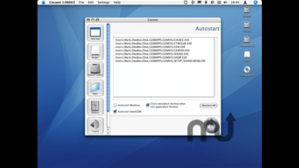Zoom the Cocoon window with the green button
Image resolution: width=299 pixels, height=168 pixels.
click(98, 20)
